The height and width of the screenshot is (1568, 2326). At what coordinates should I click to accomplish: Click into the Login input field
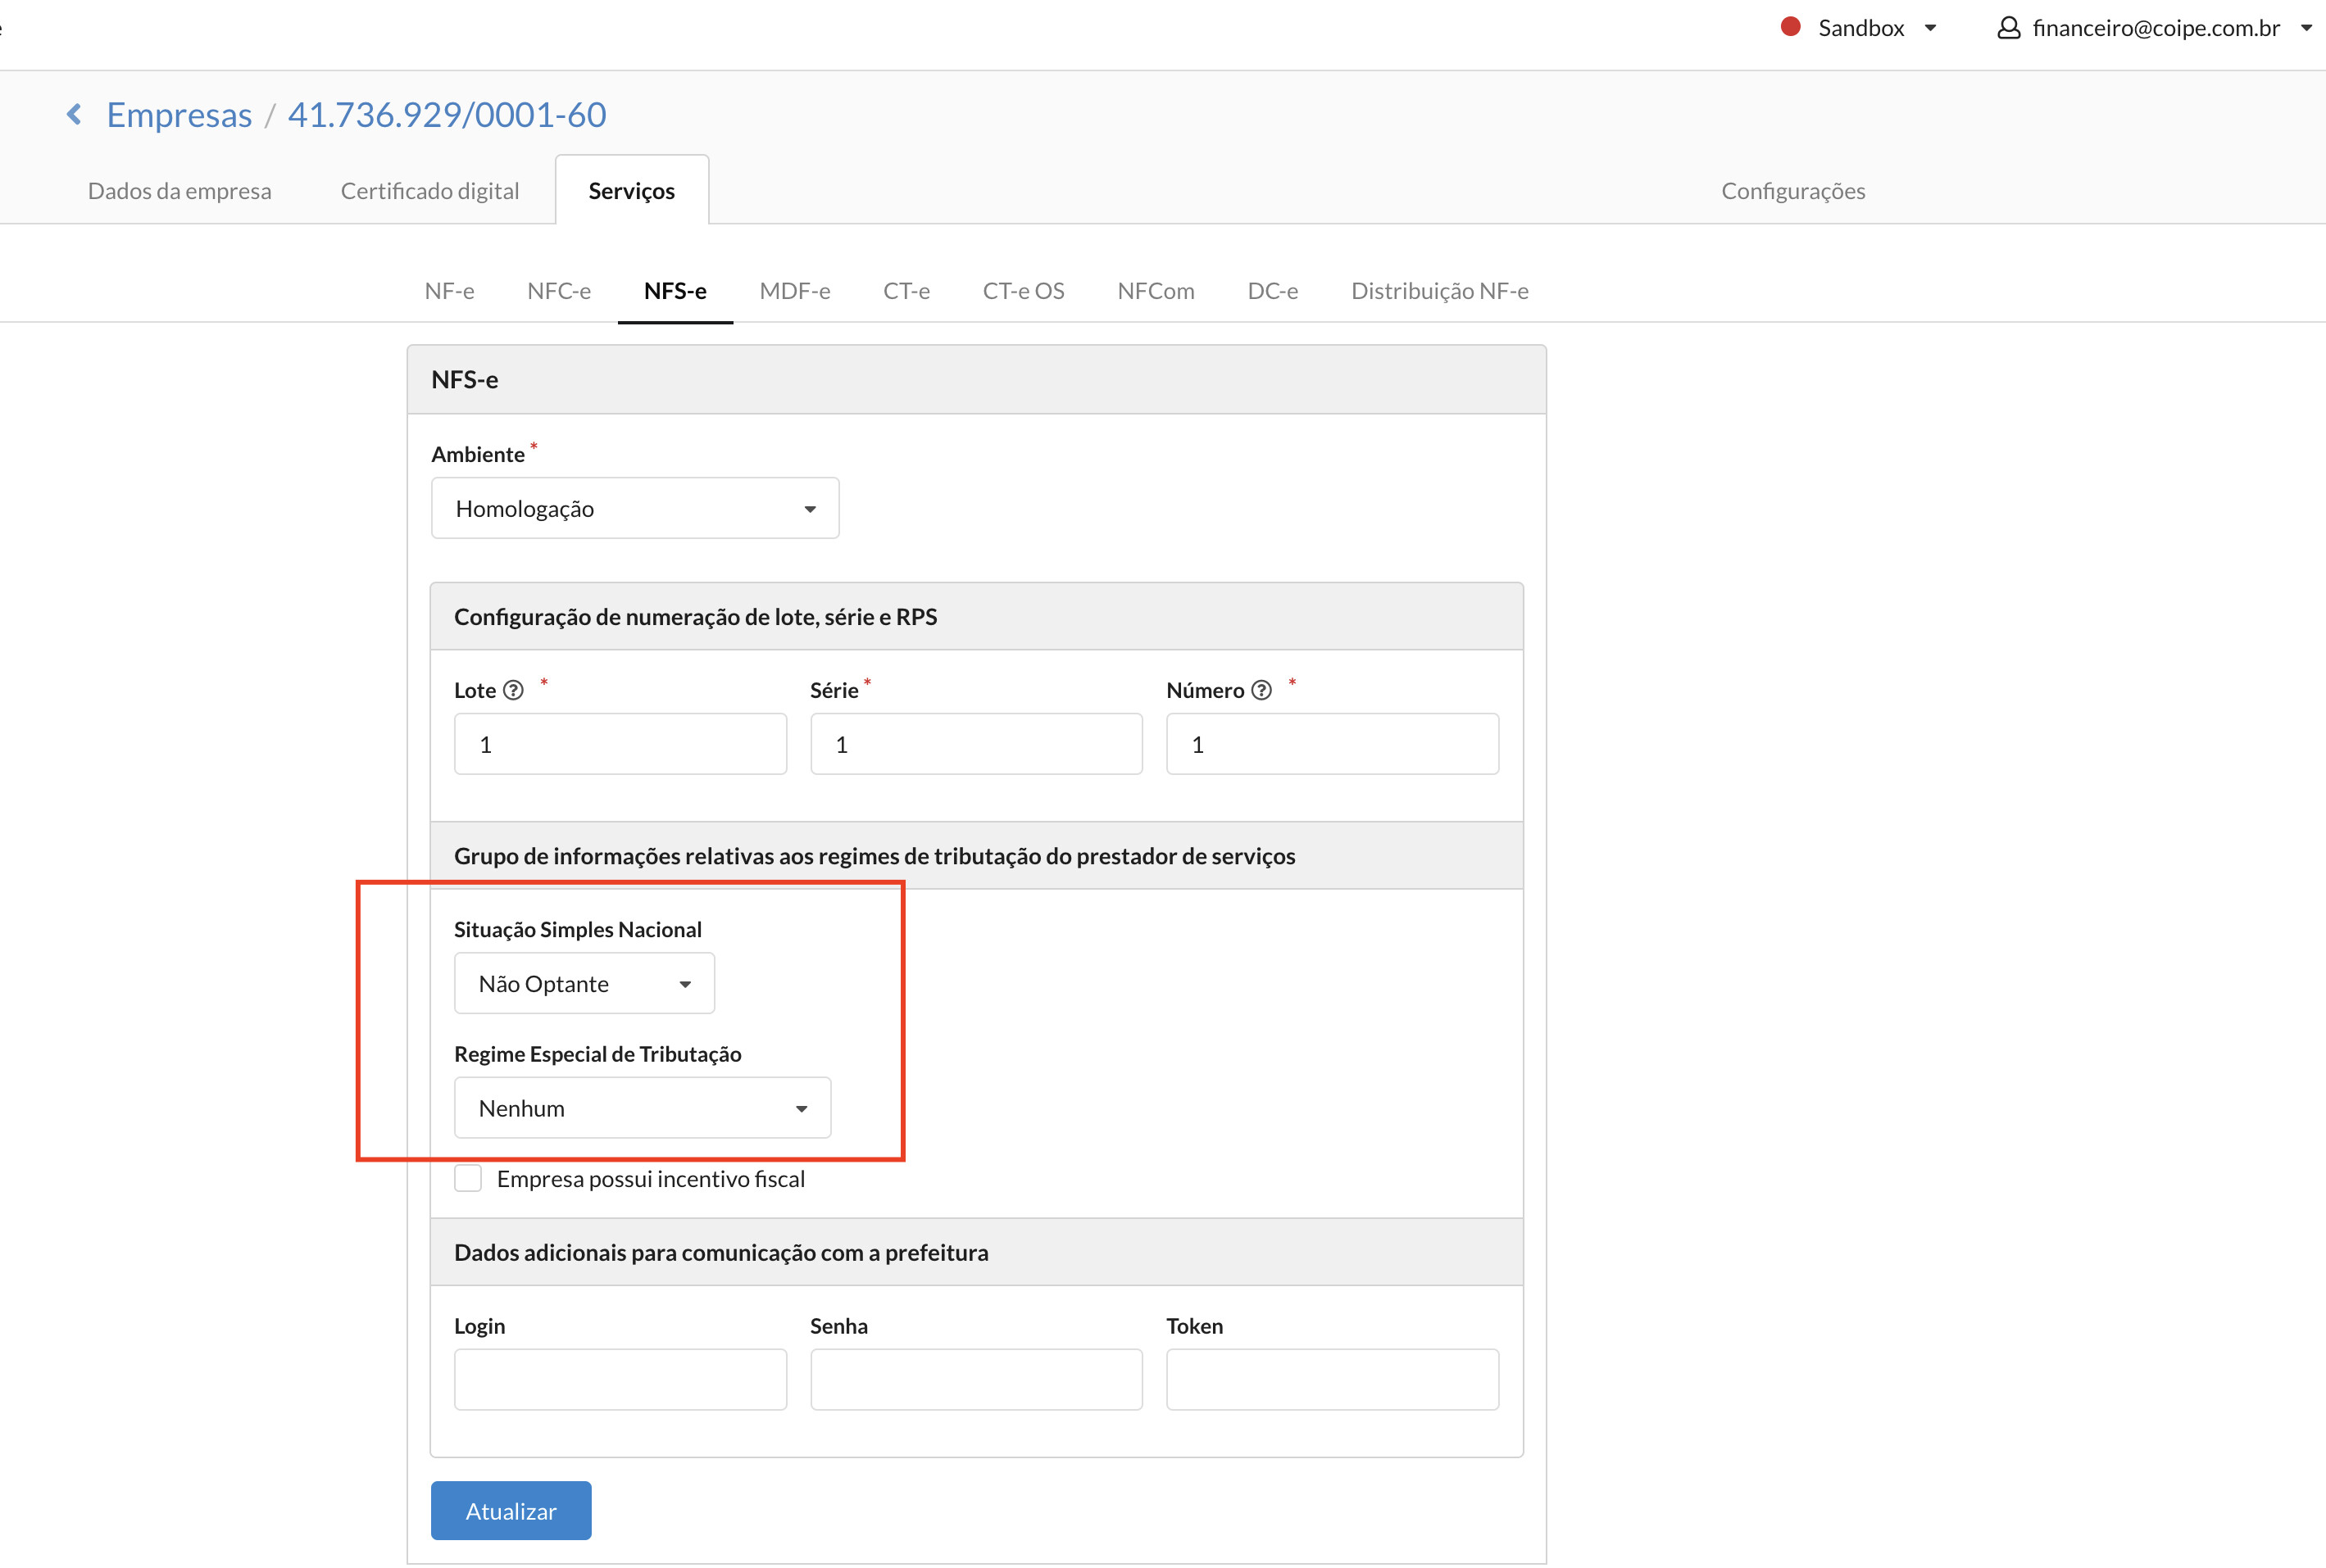click(x=620, y=1379)
